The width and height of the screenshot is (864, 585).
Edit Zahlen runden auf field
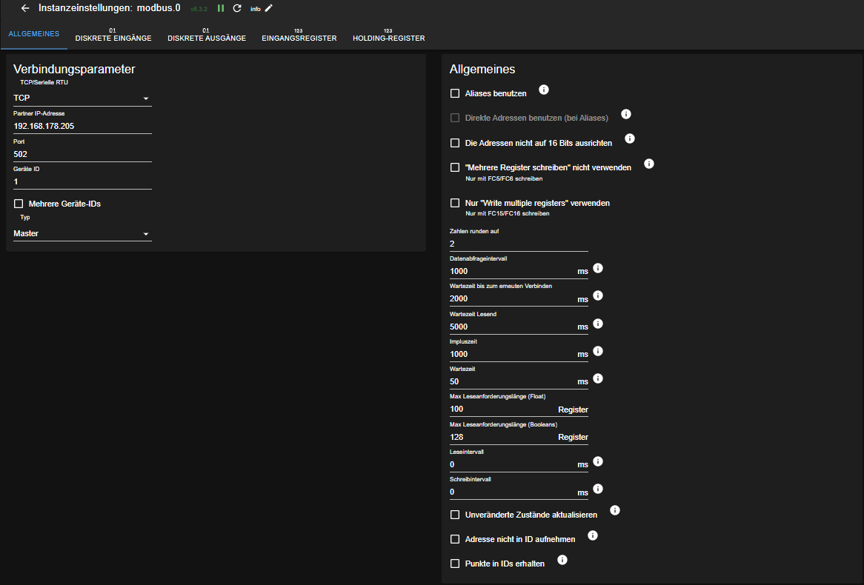(x=519, y=244)
